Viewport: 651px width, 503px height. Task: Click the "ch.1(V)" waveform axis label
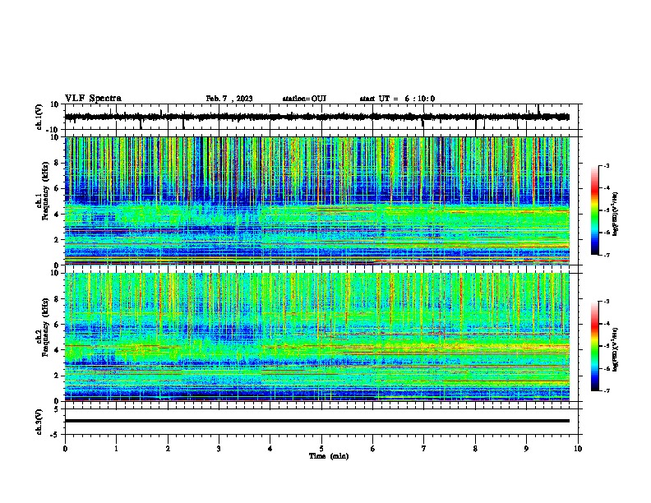pos(39,117)
